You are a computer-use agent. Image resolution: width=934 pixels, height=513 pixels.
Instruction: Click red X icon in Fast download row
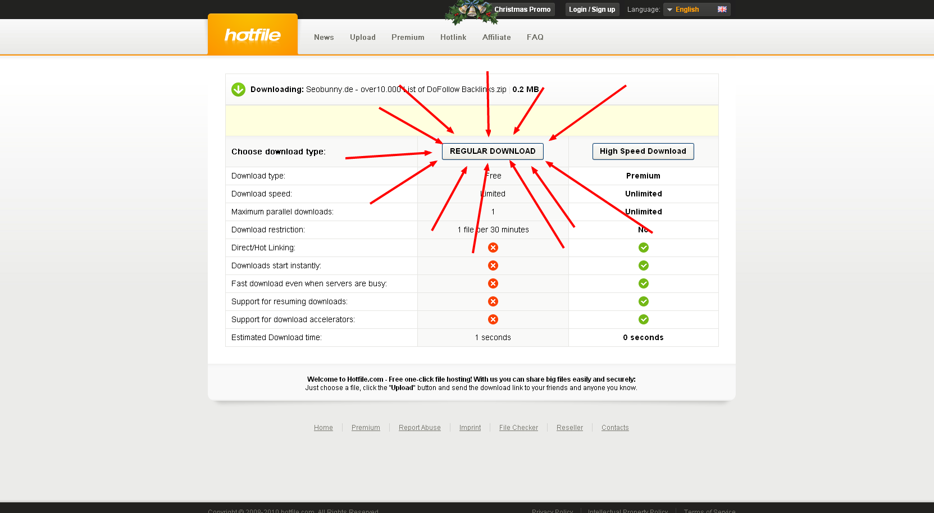pyautogui.click(x=493, y=283)
